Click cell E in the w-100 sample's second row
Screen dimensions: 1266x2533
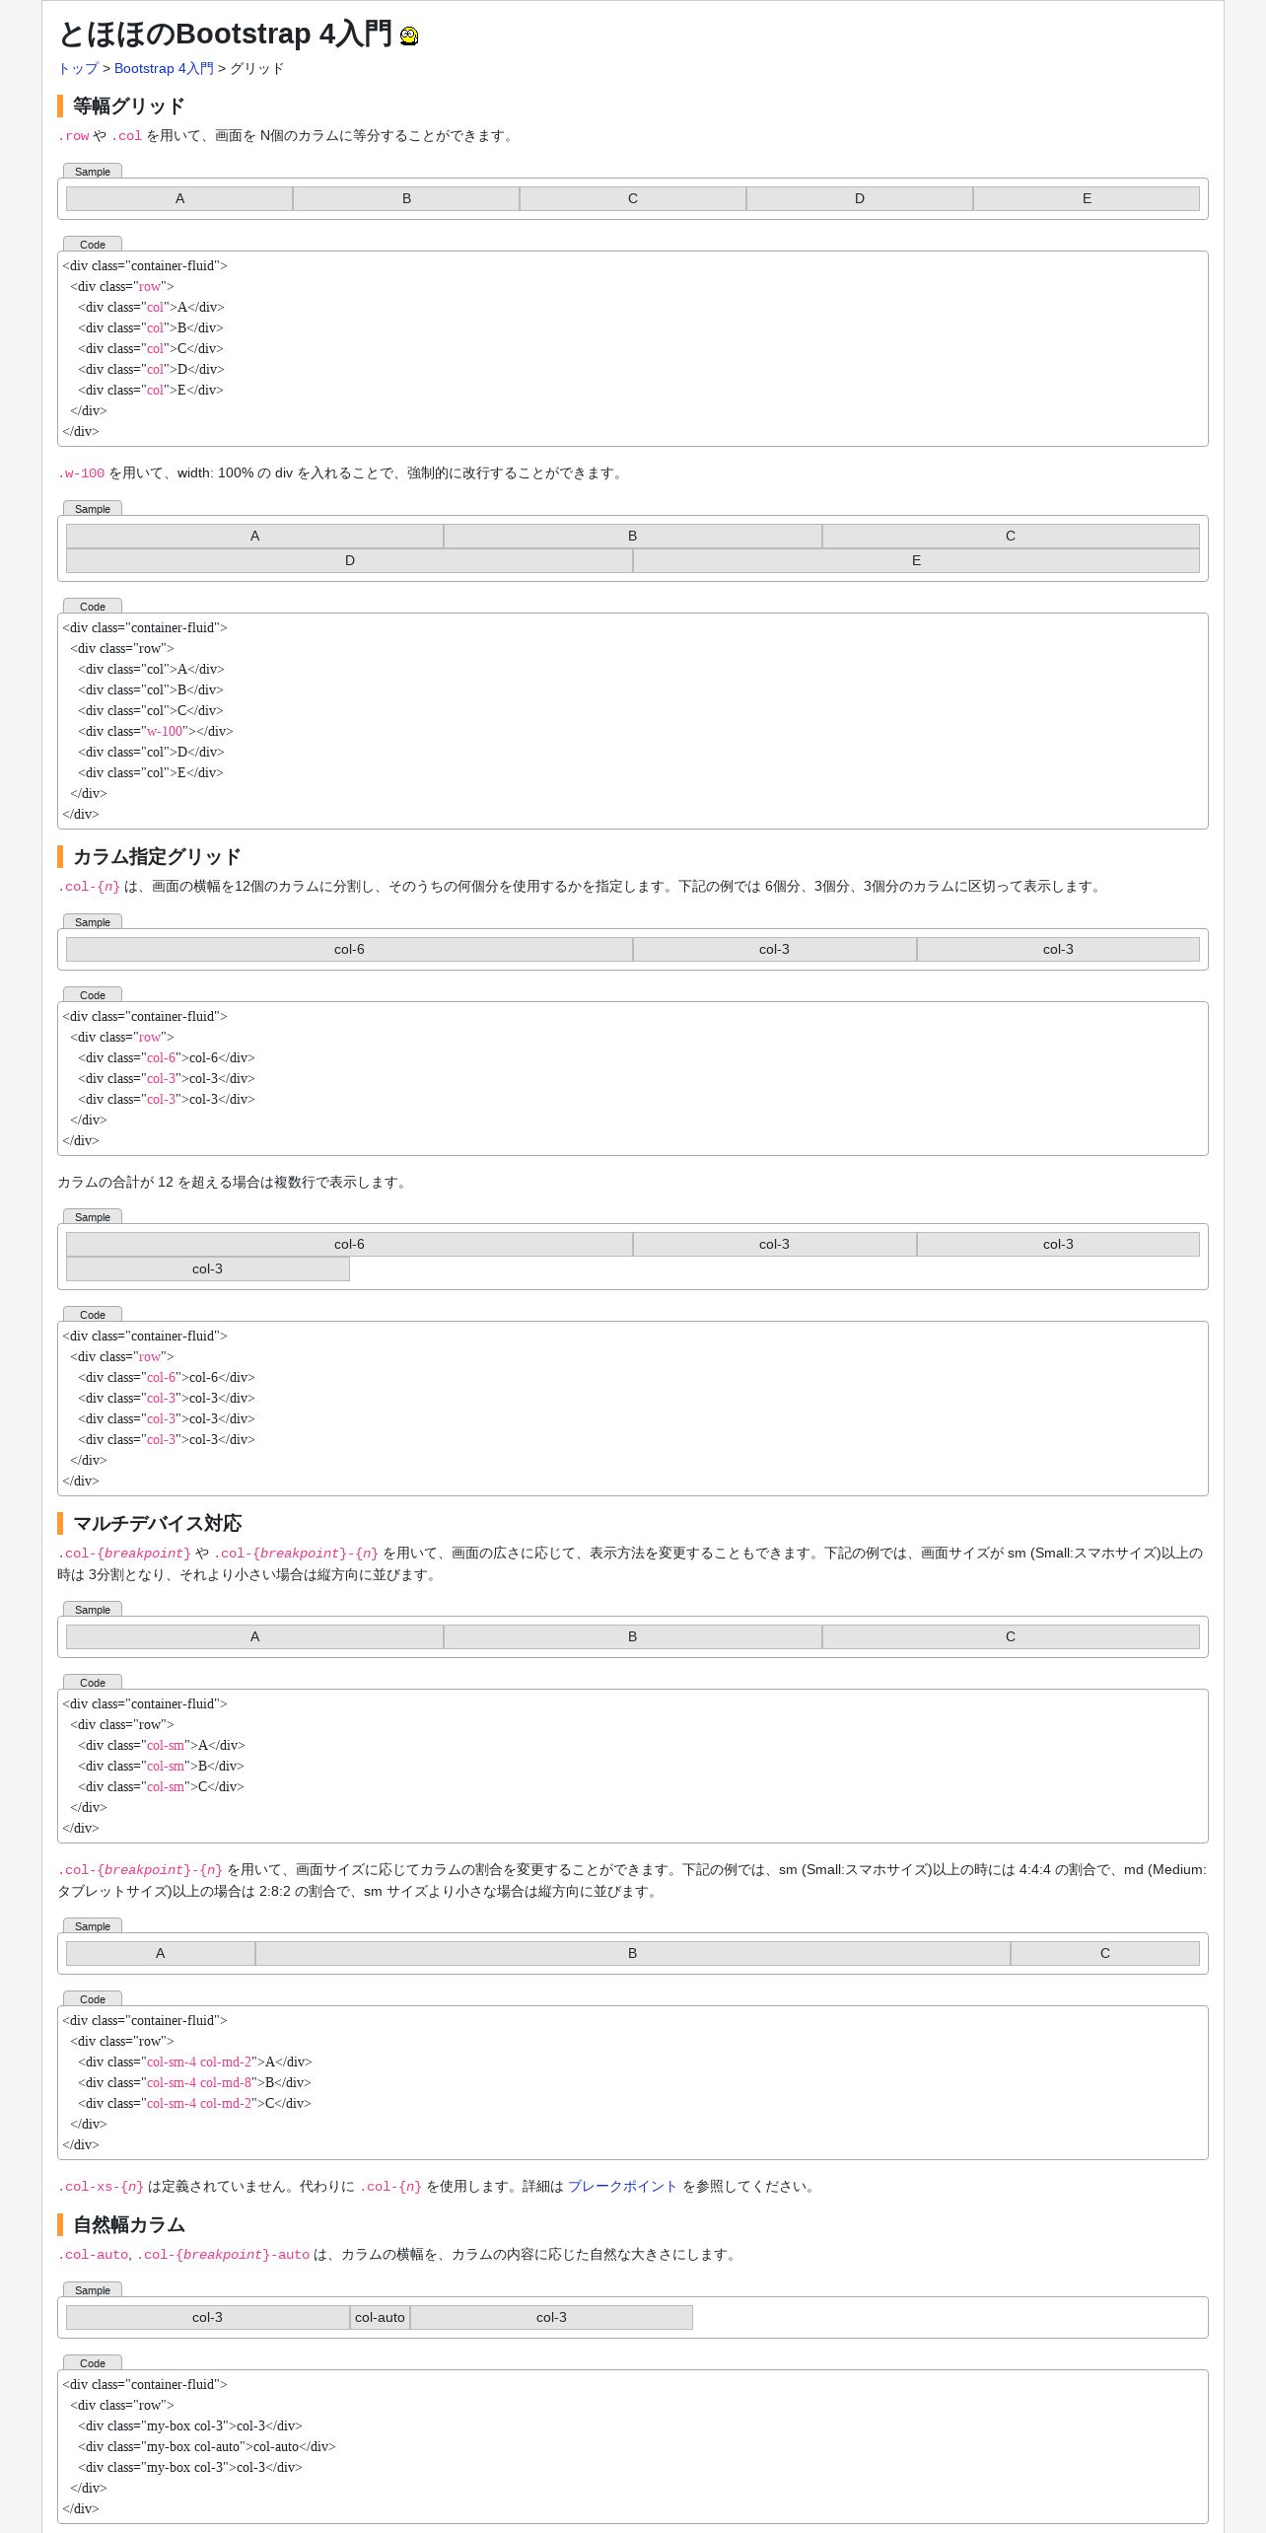tap(916, 560)
